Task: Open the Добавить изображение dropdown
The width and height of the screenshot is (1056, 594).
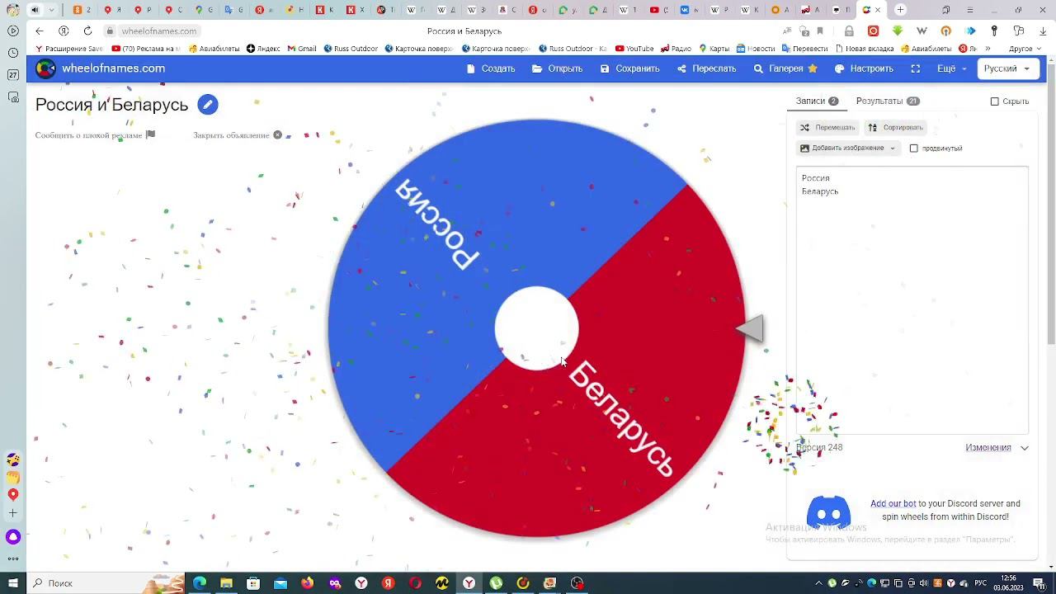Action: tap(848, 148)
